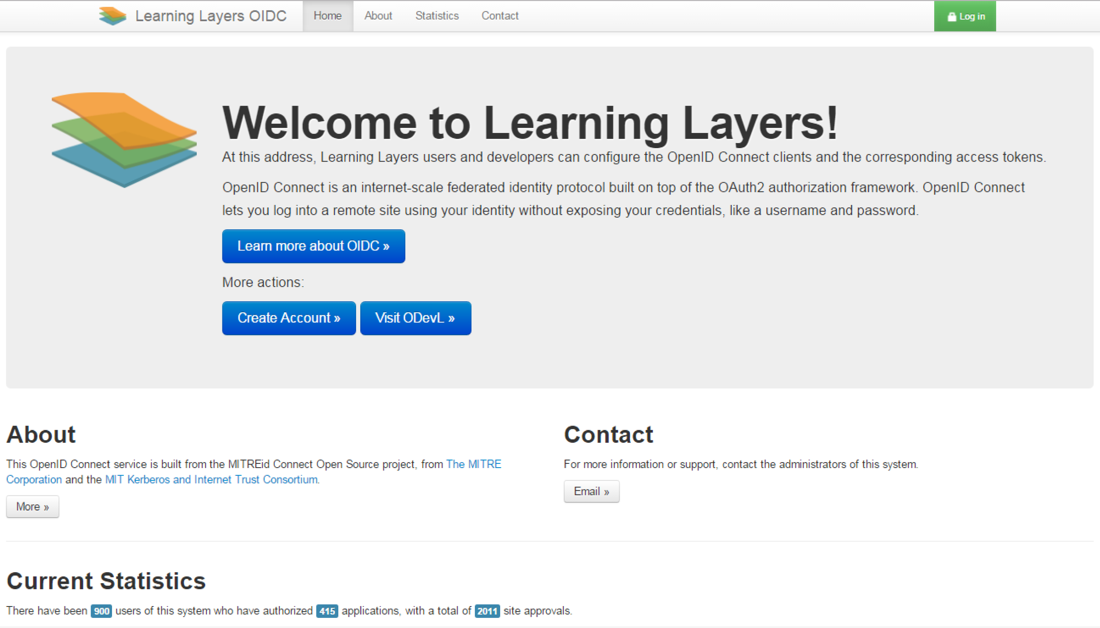Click the Current Statistics heading

click(x=106, y=580)
